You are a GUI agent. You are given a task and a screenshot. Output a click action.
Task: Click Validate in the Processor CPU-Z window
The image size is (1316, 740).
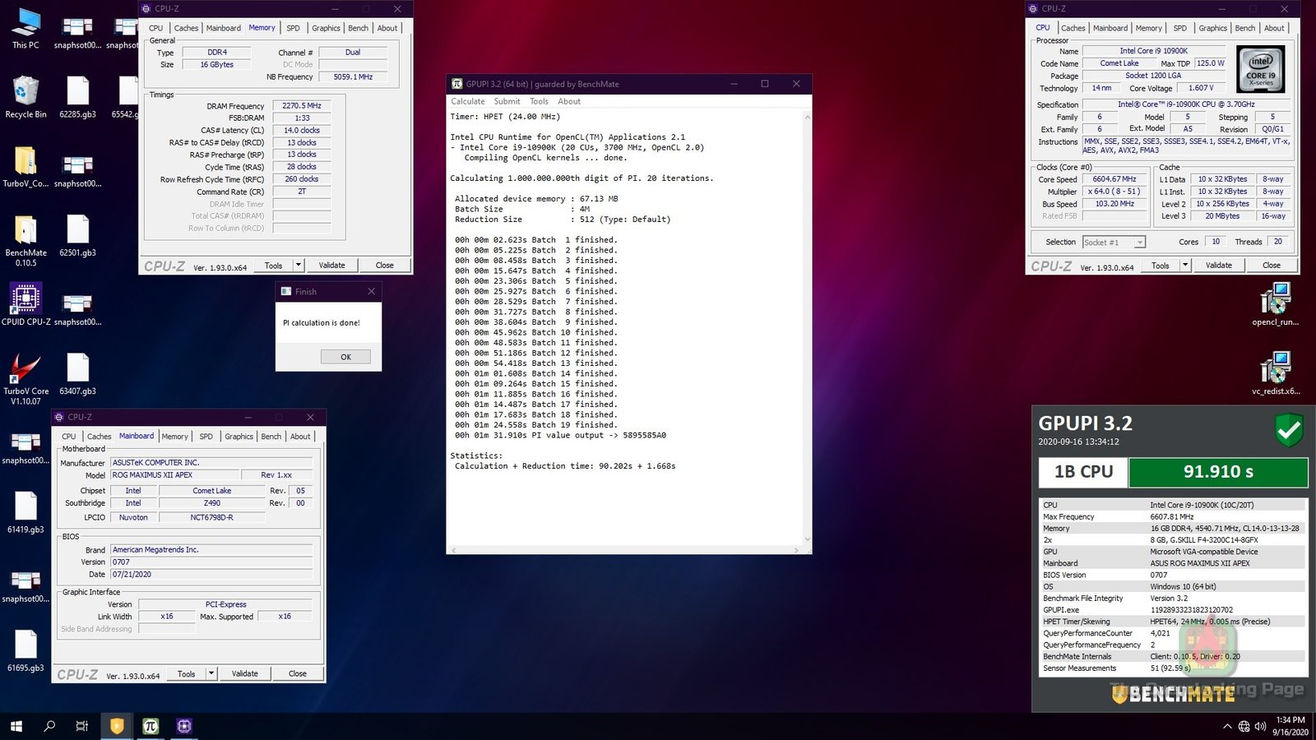click(x=1218, y=266)
